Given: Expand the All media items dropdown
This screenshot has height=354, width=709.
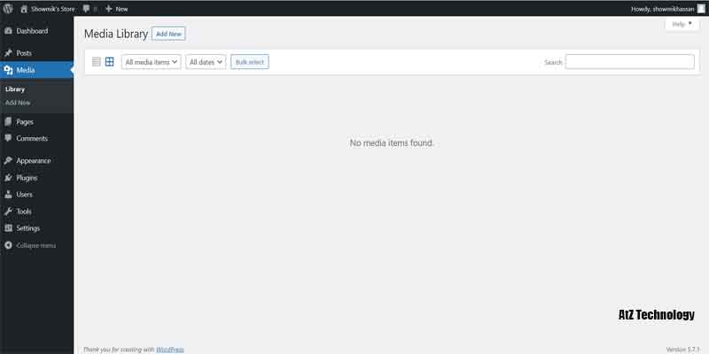Looking at the screenshot, I should (x=152, y=62).
